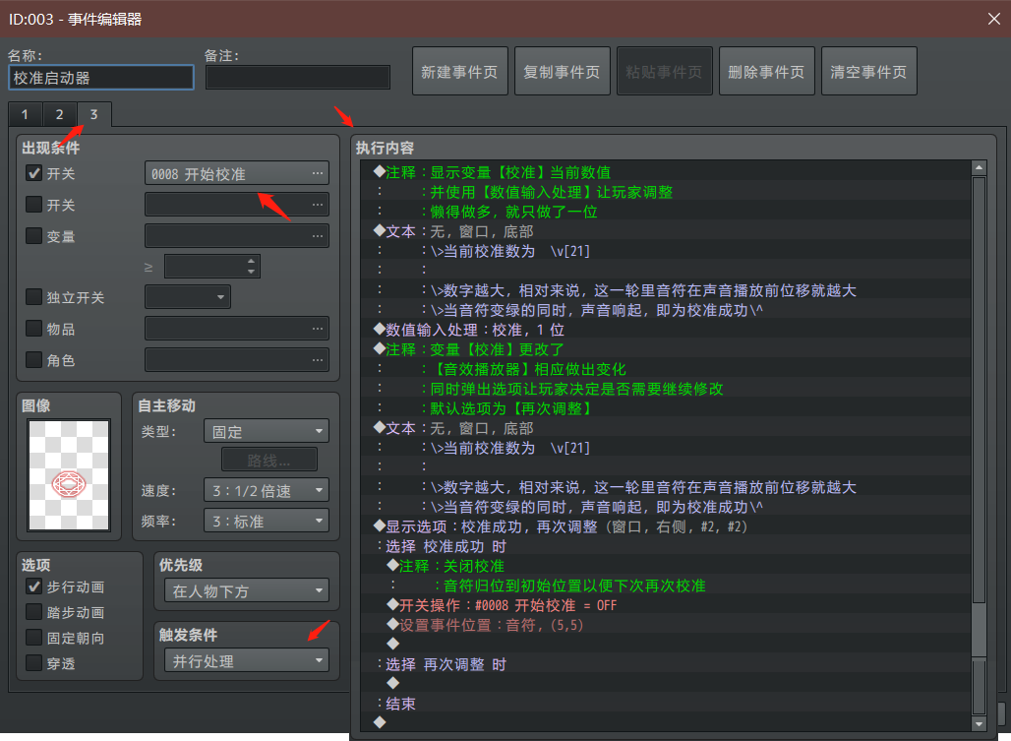This screenshot has height=741, width=1011.
Task: Select the 注释：变量【校准】更改了 comment row
Action: point(666,349)
